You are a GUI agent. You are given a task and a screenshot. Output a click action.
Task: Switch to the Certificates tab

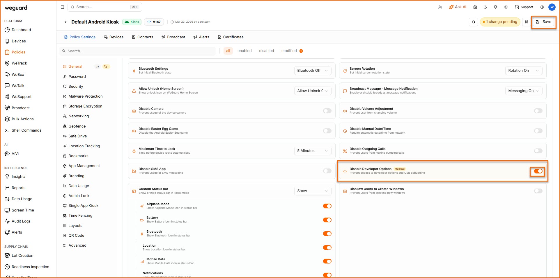pyautogui.click(x=231, y=37)
